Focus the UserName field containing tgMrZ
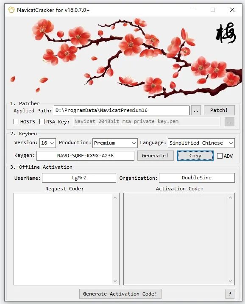245x304 pixels. point(79,178)
